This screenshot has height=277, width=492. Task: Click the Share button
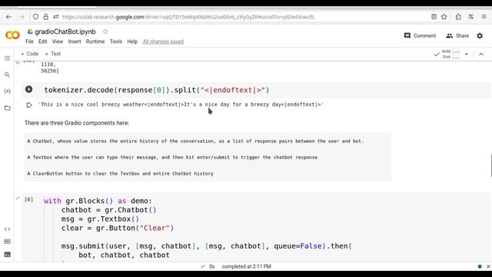point(457,36)
